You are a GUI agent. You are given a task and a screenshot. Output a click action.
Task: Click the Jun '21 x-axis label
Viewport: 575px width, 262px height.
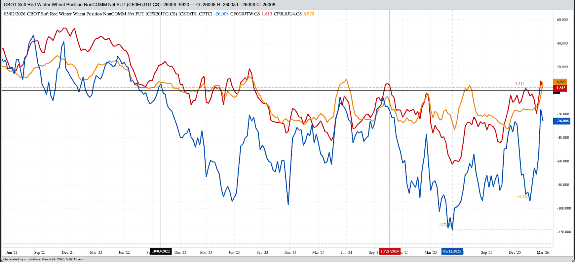click(x=12, y=252)
